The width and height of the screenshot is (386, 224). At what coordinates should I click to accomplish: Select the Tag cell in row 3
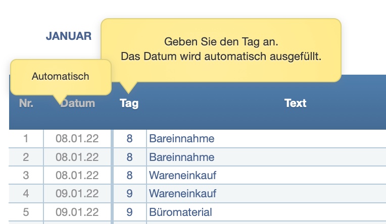[x=129, y=176]
